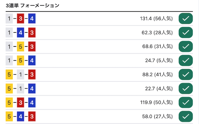Viewport: 199px width, 124px height.
Task: Click the red 3 boat badge in first row
Action: click(x=21, y=19)
